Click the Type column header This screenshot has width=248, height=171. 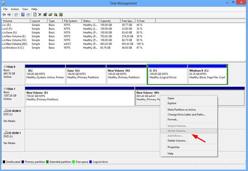(55, 21)
